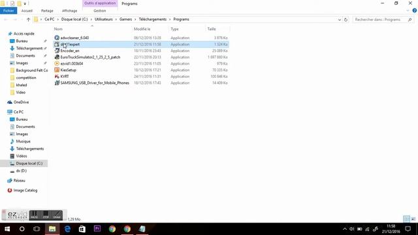Sort files by Type column
This screenshot has height=235, width=418.
[x=174, y=29]
